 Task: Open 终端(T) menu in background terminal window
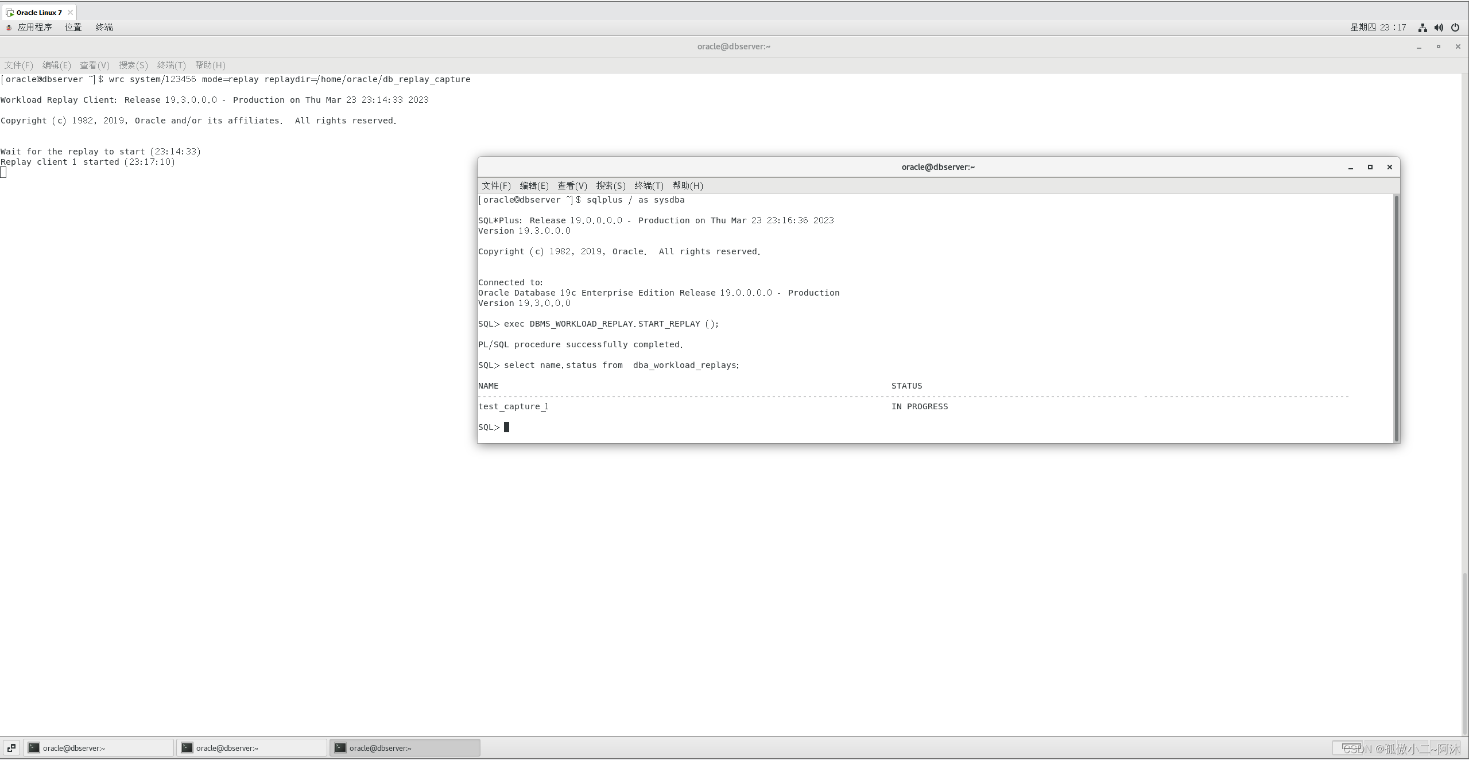pos(171,65)
